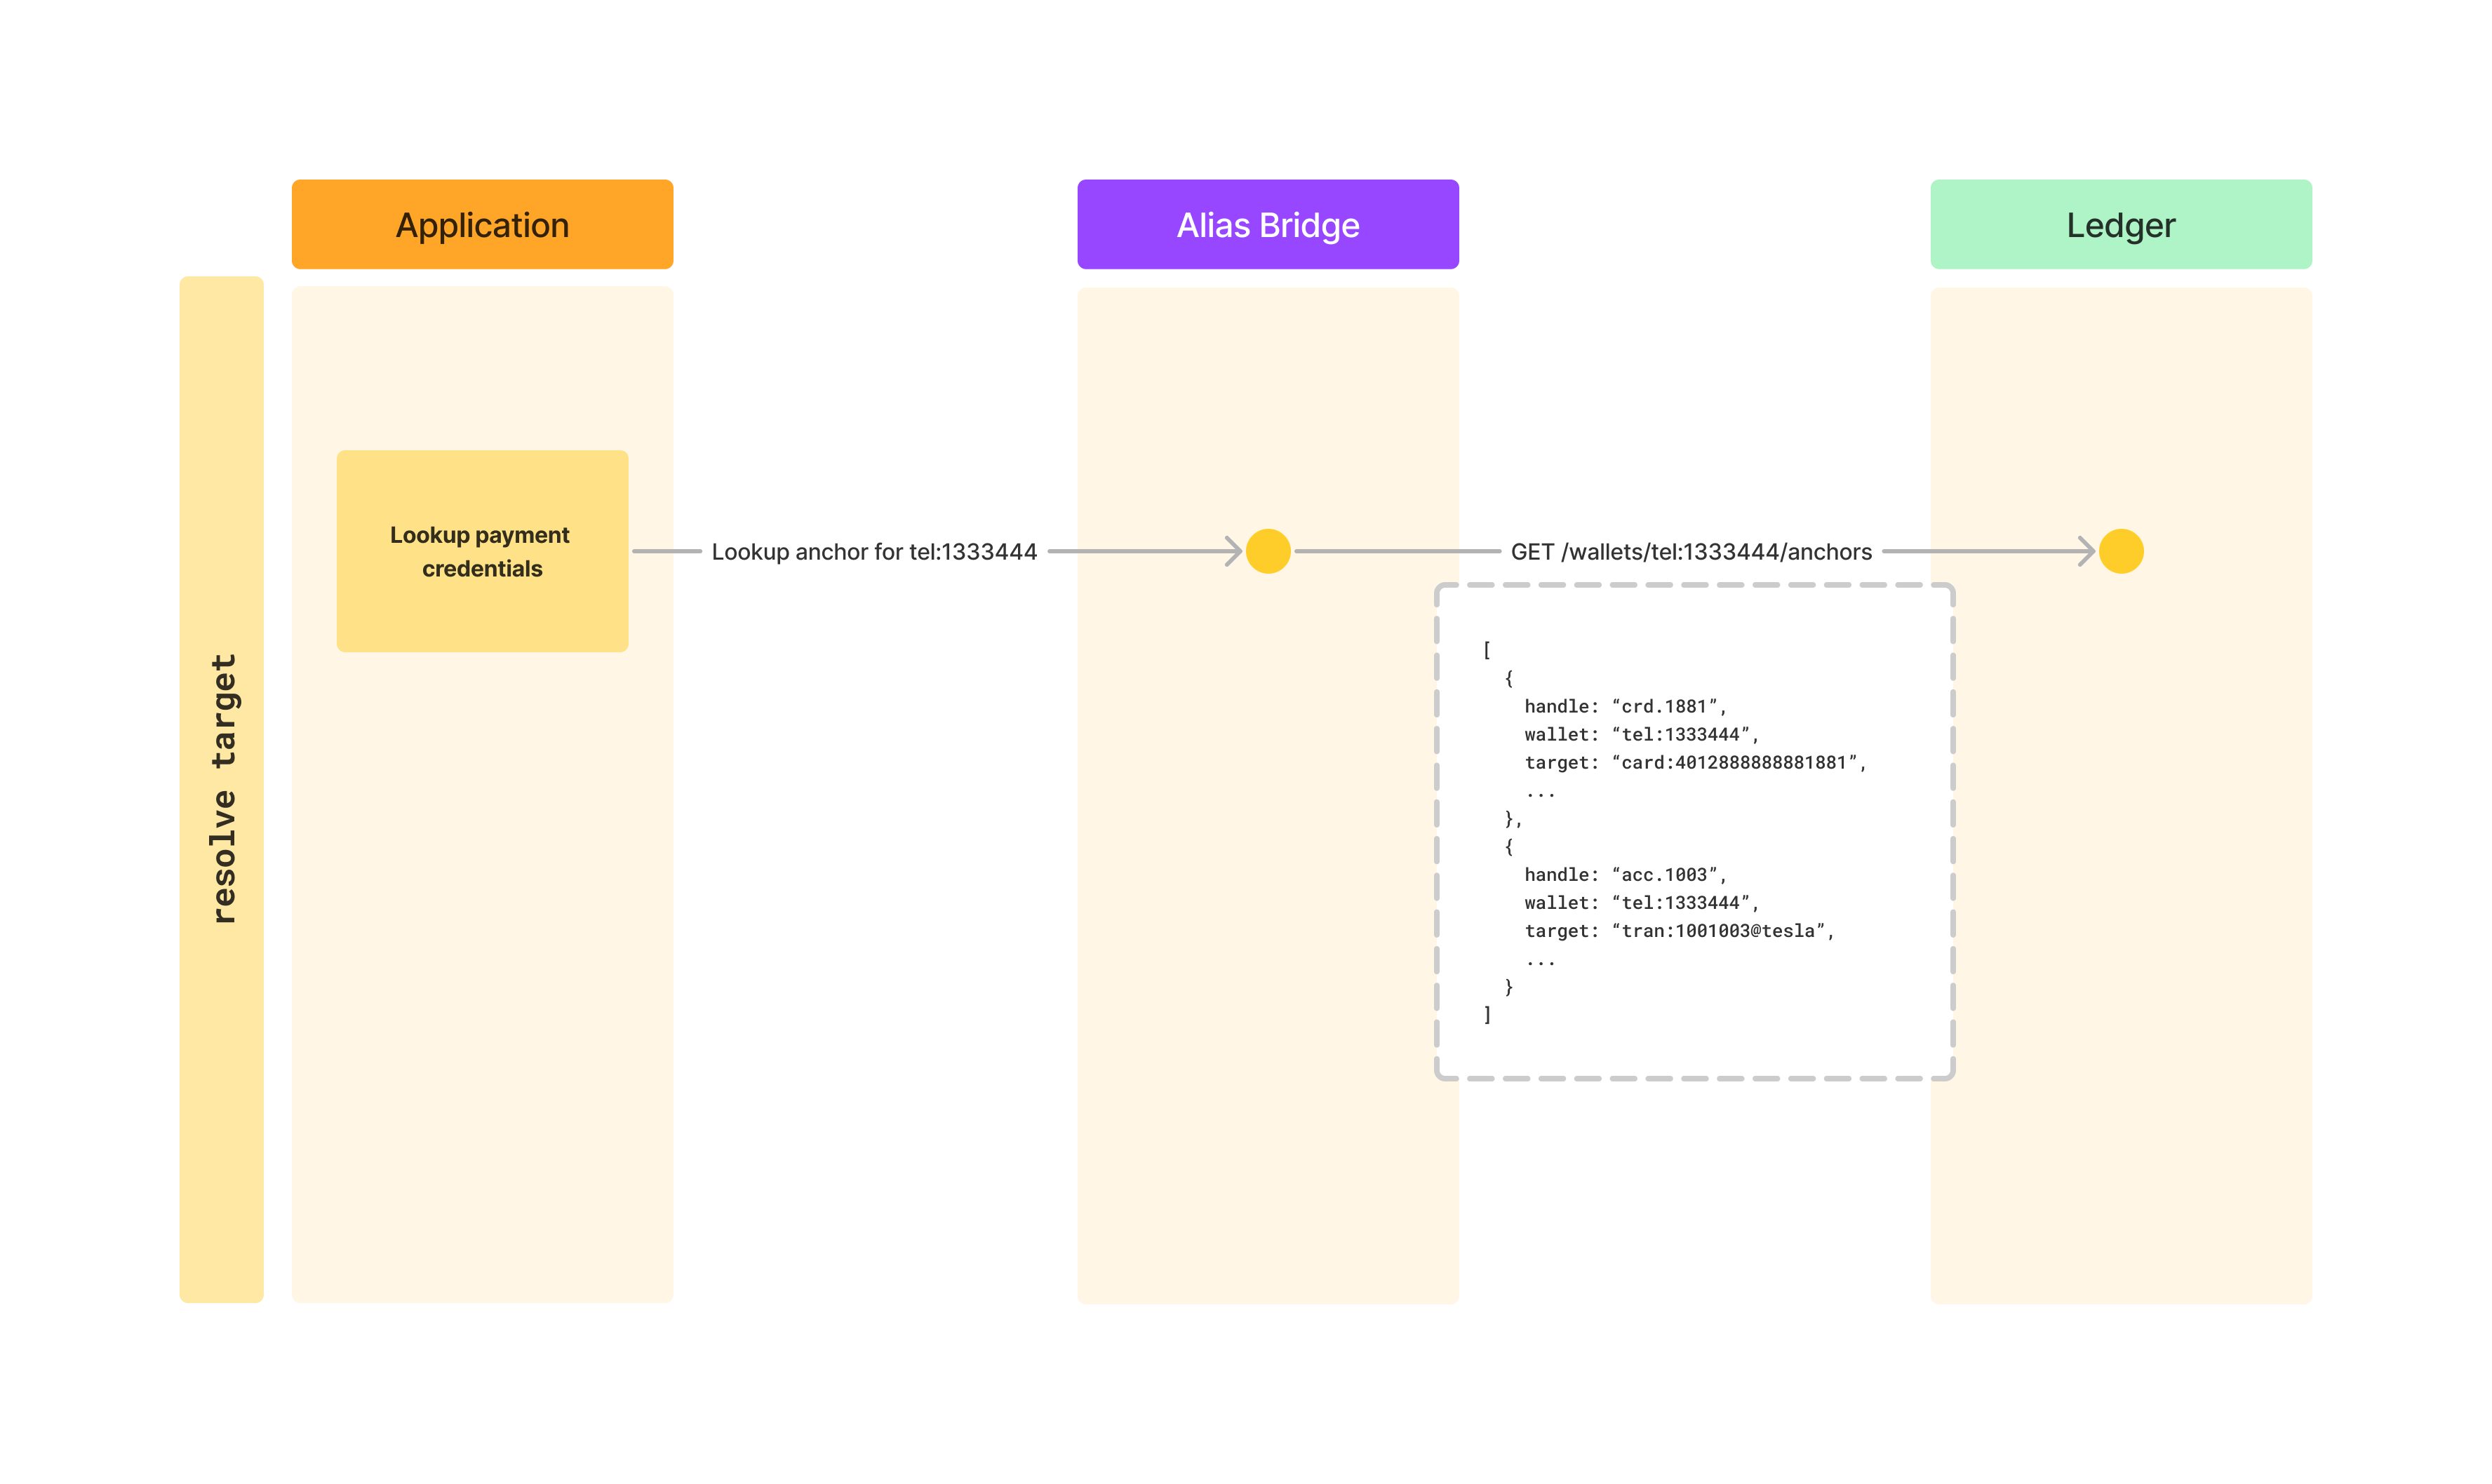2492x1484 pixels.
Task: Click the tran:1001003@tesla target line
Action: (1679, 931)
